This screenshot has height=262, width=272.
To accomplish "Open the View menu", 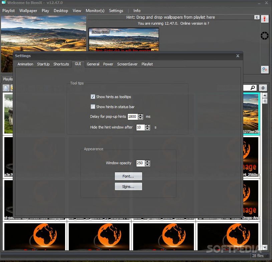I will [77, 11].
